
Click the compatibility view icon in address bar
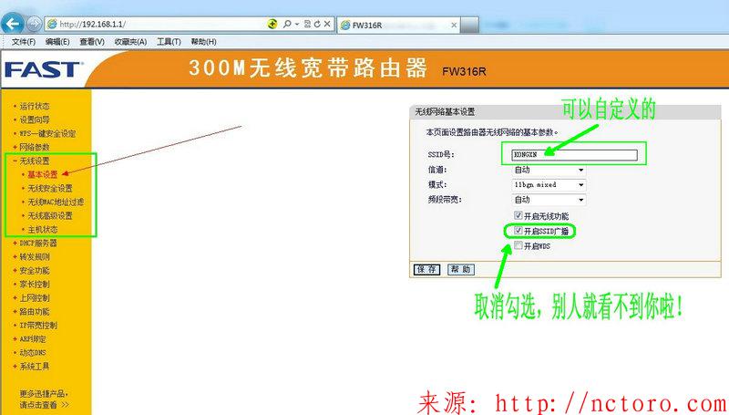tap(307, 24)
